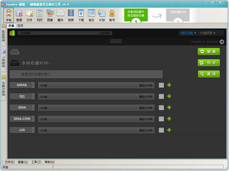Click the green 刷新 refresh button

coord(209,52)
